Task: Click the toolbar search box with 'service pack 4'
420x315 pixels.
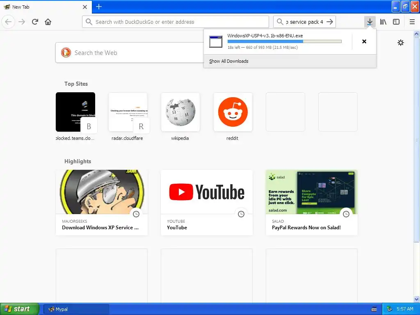Action: [304, 22]
